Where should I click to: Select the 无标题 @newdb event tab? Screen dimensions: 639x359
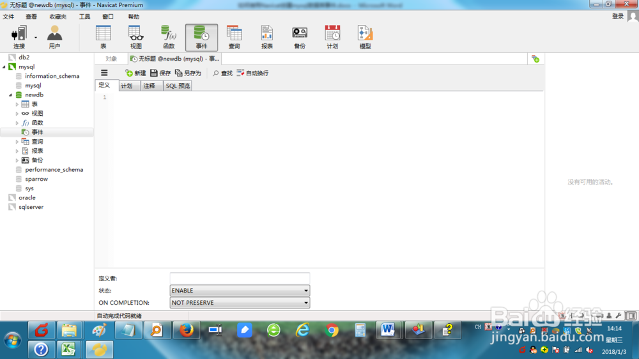(174, 59)
